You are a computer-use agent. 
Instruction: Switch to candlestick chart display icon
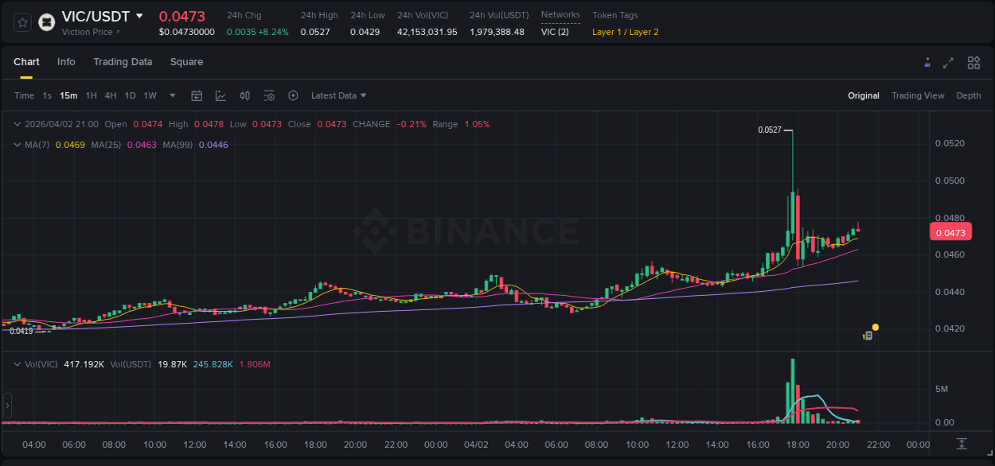[x=245, y=95]
